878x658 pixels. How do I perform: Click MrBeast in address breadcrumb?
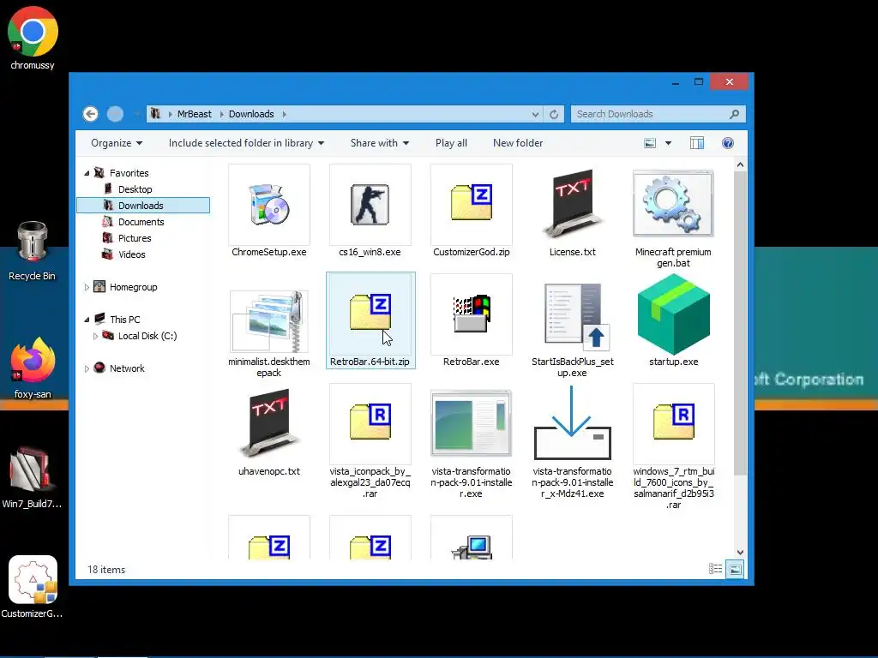tap(195, 114)
